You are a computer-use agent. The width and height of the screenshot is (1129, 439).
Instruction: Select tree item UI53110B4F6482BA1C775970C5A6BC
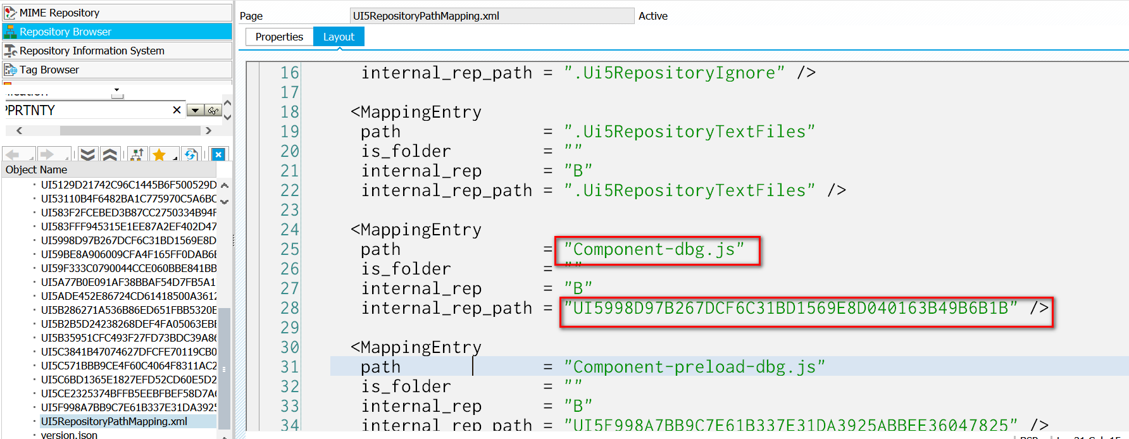click(128, 199)
